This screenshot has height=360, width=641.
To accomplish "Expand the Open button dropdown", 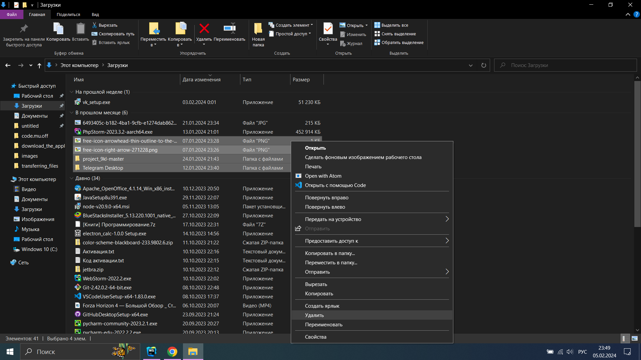I will click(x=367, y=25).
